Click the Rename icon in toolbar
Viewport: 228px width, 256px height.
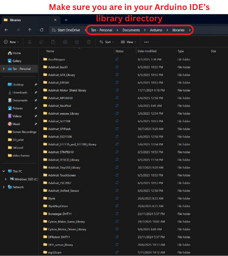(65, 42)
